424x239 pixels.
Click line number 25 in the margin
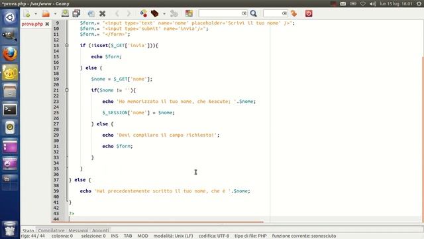[56, 113]
